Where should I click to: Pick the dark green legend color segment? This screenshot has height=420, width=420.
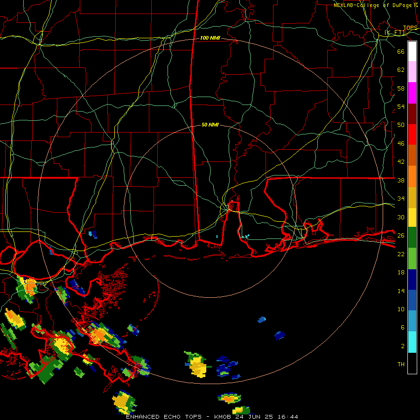(x=412, y=238)
